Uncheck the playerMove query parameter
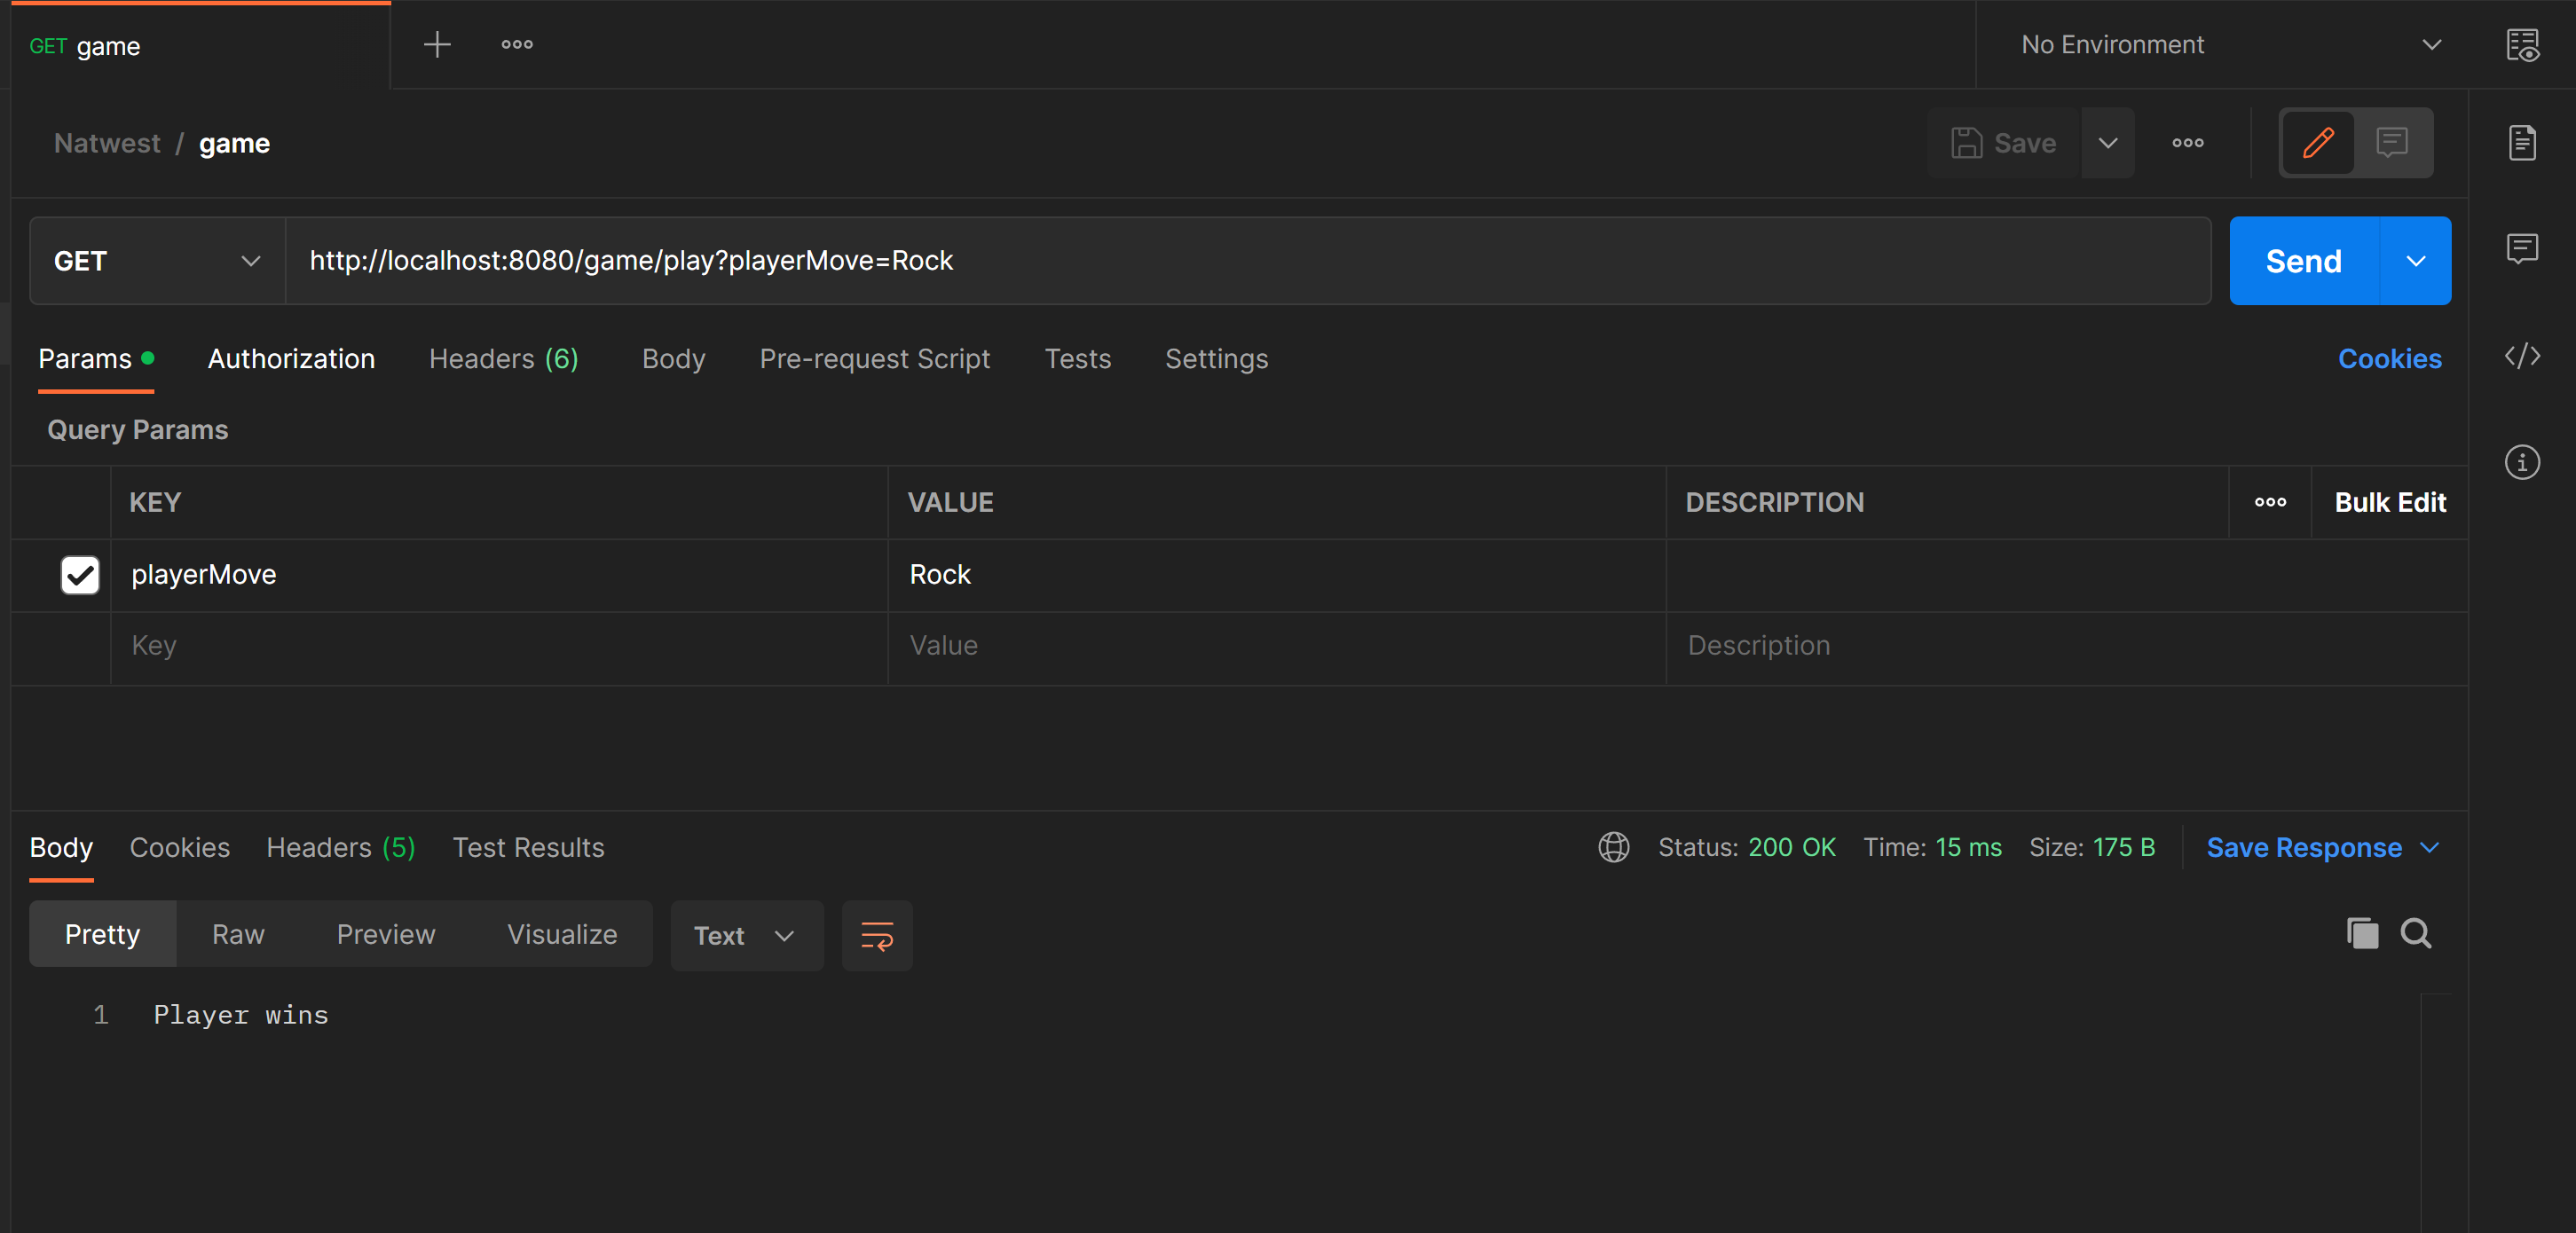 (79, 575)
